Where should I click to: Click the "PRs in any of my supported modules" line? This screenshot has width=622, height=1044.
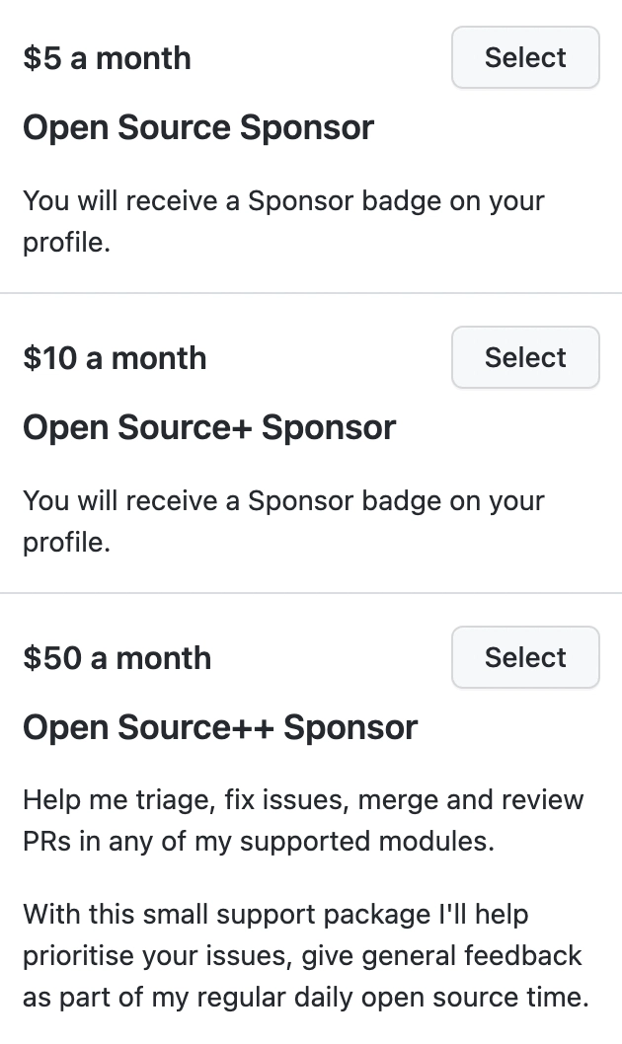point(259,842)
